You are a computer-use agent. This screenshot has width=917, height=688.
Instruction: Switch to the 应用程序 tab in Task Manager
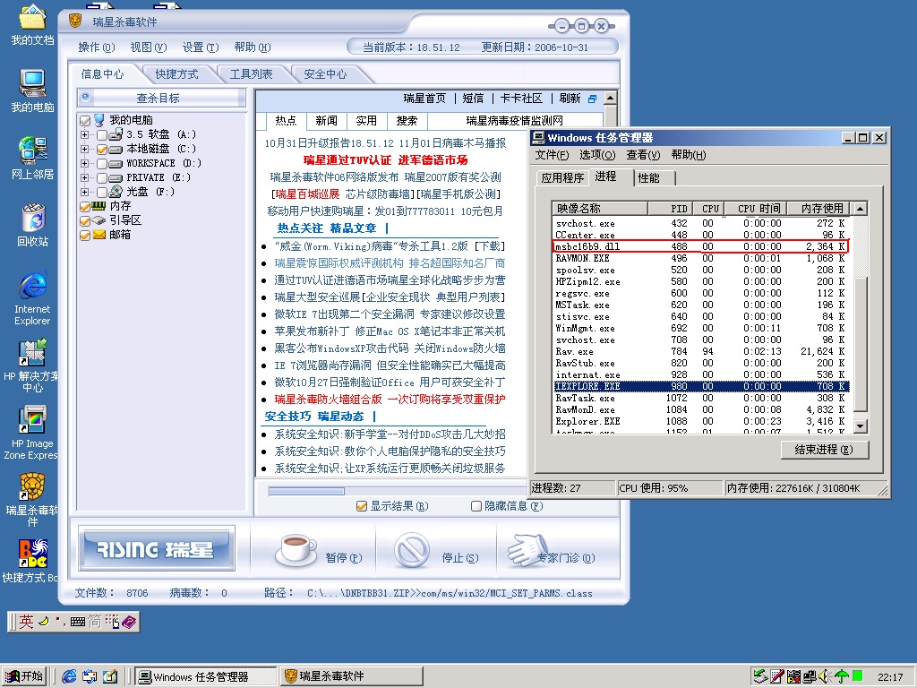[x=562, y=178]
